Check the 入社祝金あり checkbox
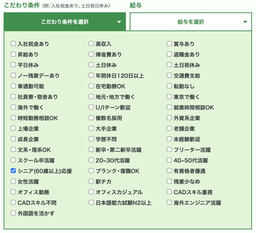This screenshot has width=256, height=233. point(13,44)
